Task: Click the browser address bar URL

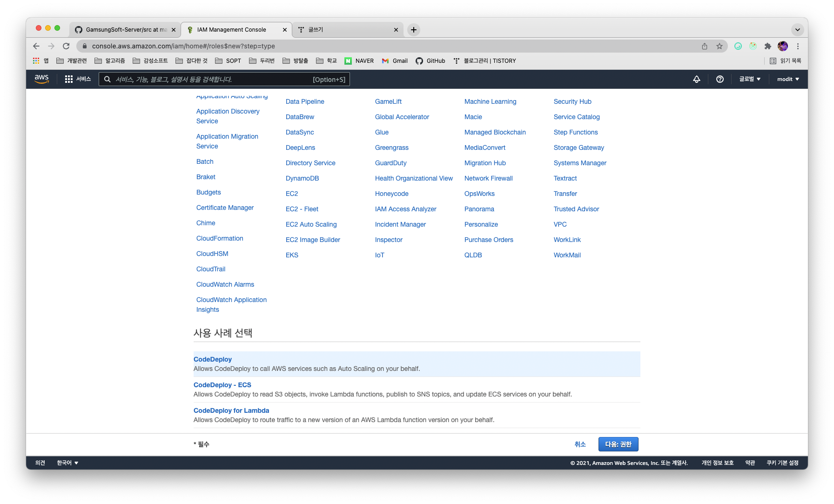Action: (183, 46)
